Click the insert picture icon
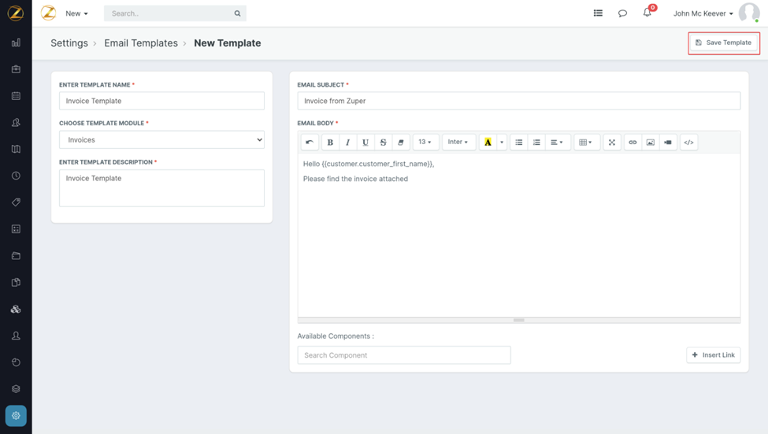 (x=650, y=143)
